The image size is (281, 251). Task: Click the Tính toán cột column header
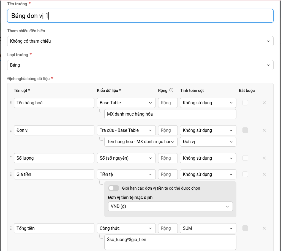(x=192, y=91)
